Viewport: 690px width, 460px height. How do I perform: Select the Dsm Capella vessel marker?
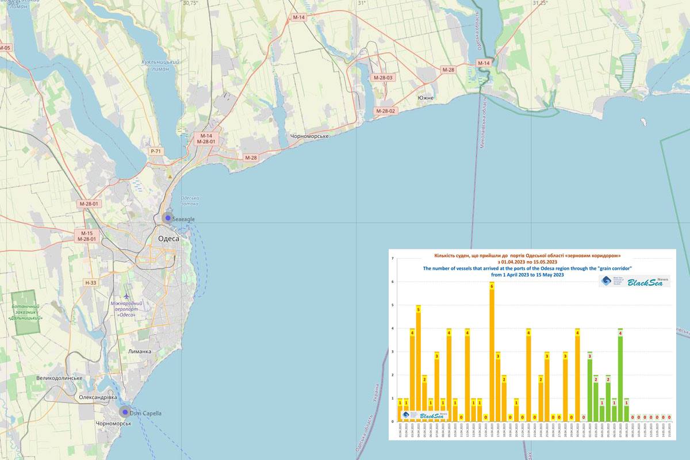pos(125,412)
